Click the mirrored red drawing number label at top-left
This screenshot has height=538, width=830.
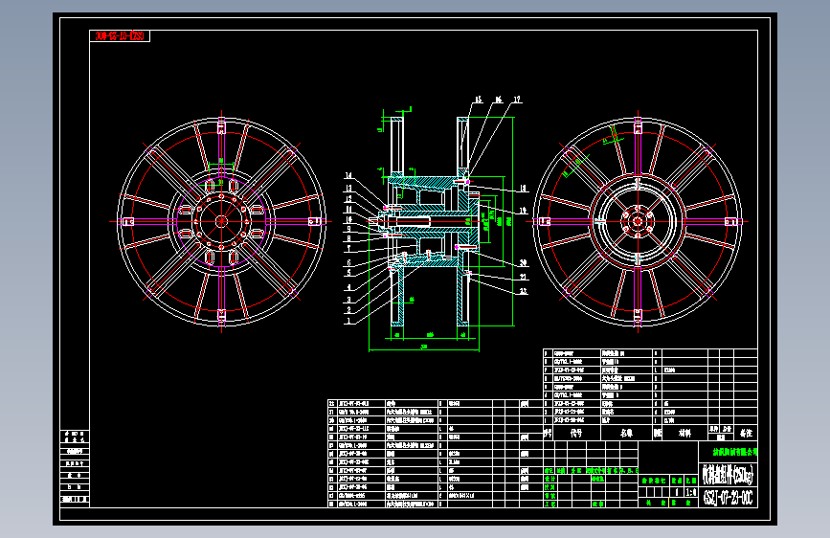tap(120, 36)
